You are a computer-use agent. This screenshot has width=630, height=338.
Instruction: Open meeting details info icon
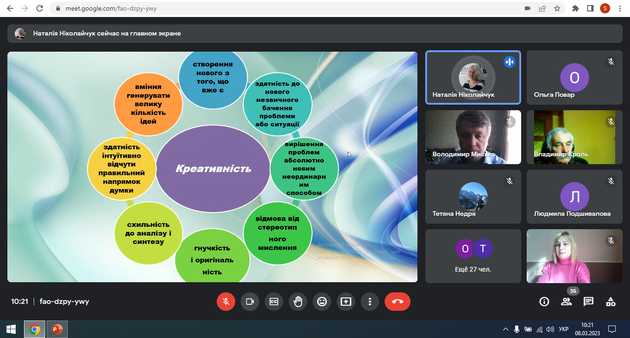coord(544,302)
